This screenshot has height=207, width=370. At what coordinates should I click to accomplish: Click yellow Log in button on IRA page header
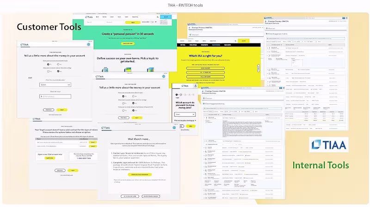coord(244,41)
